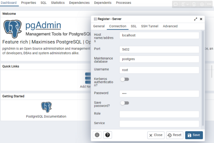
Task: Click the Save button
Action: tap(194, 135)
